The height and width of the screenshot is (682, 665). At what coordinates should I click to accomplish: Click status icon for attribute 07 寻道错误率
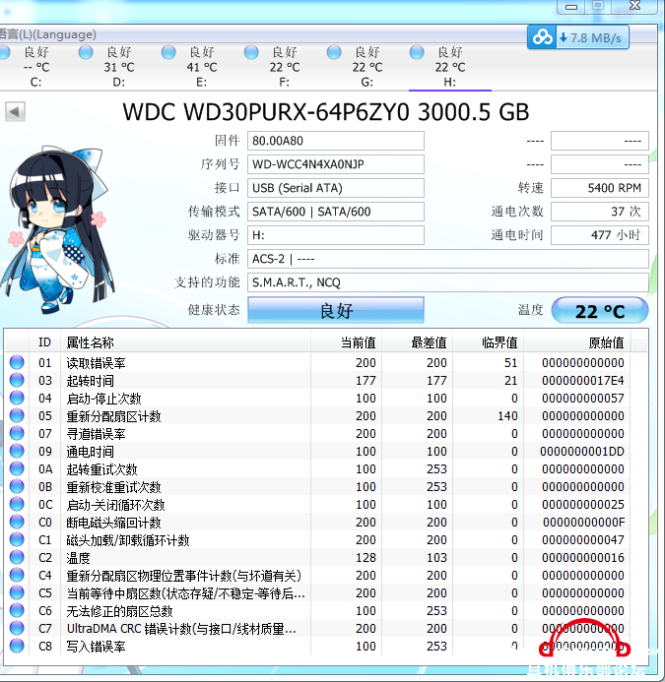click(x=17, y=433)
